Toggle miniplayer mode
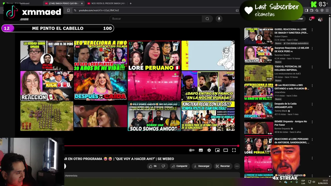Image resolution: width=331 pixels, height=186 pixels. (217, 150)
